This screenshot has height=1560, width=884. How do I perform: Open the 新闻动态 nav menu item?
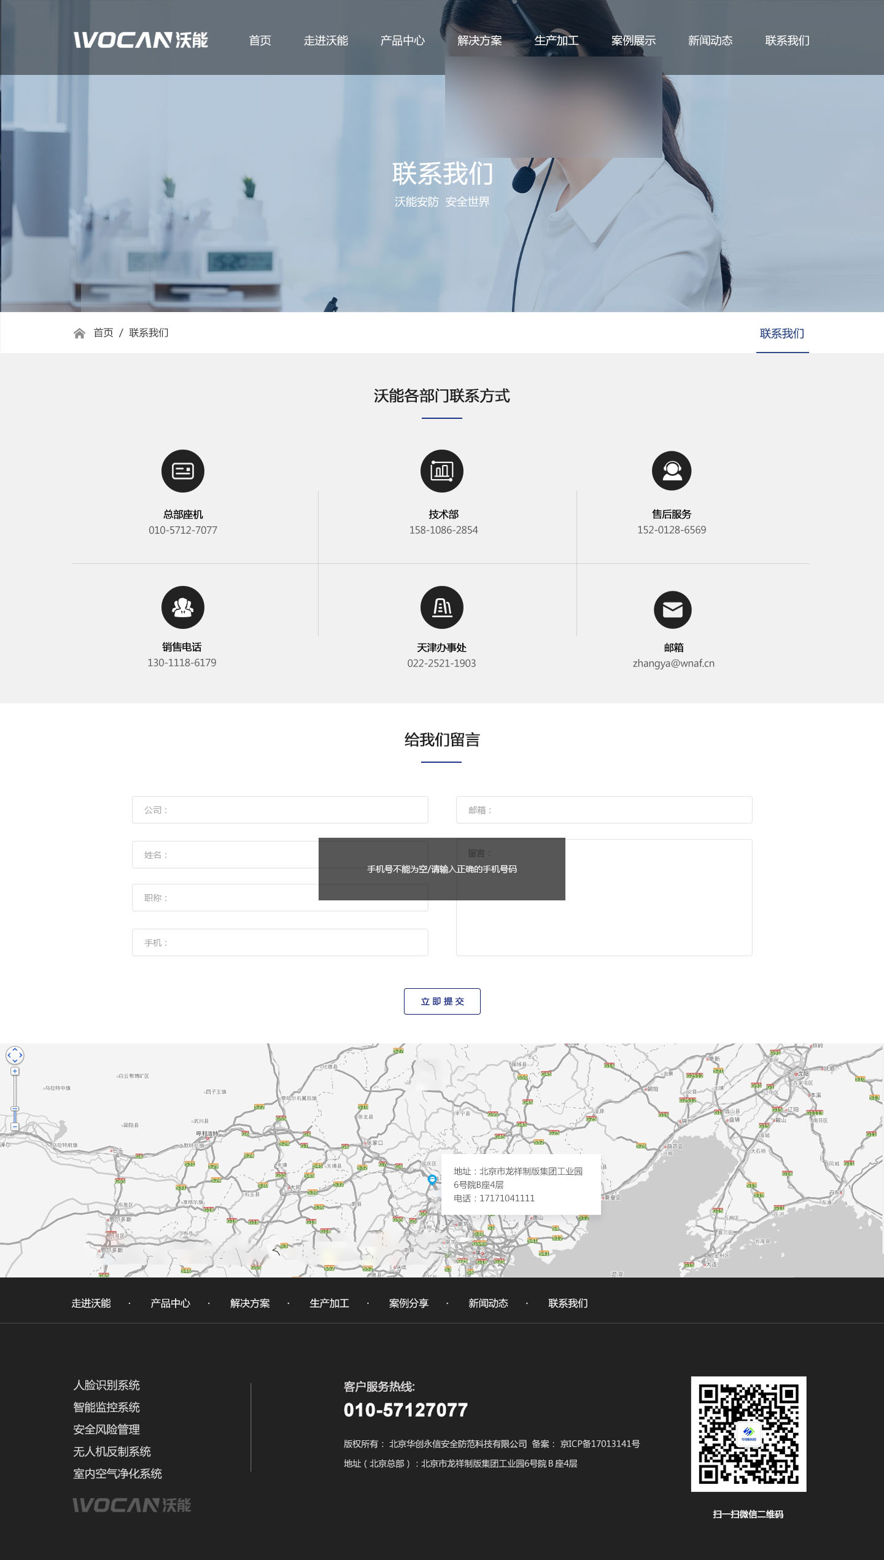tap(710, 41)
